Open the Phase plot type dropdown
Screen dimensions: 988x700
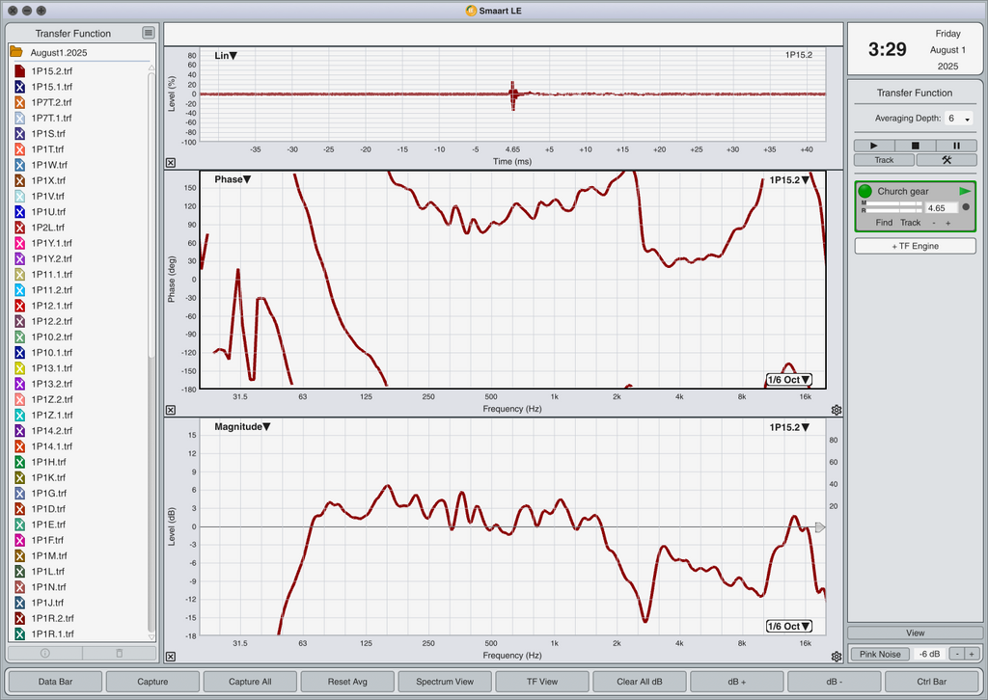233,179
